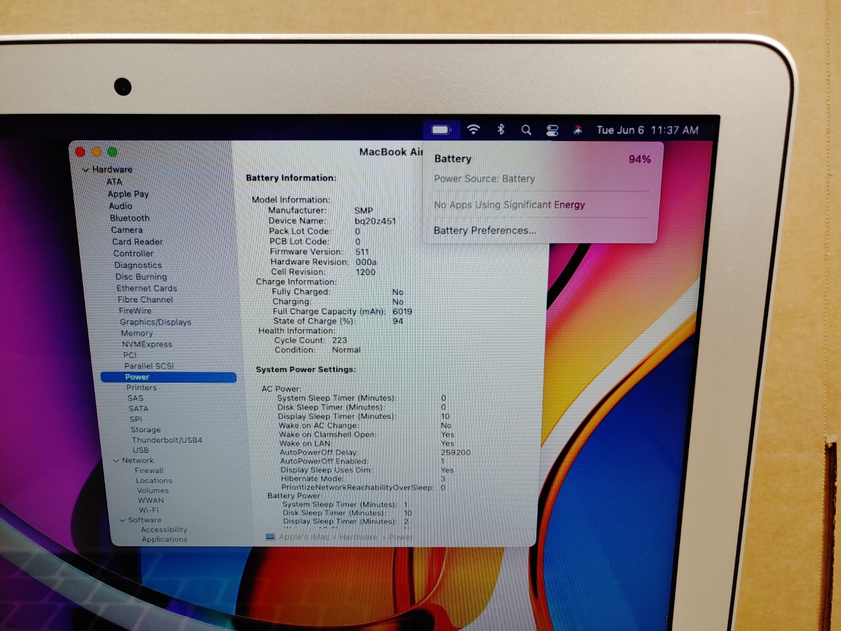Select Audio in sidebar
841x631 pixels.
pyautogui.click(x=120, y=206)
